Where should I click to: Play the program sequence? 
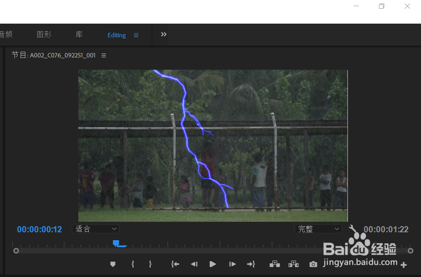213,264
